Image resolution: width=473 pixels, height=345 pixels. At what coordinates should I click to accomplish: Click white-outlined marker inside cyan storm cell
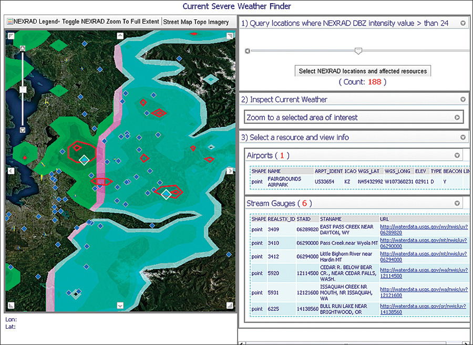(166, 194)
